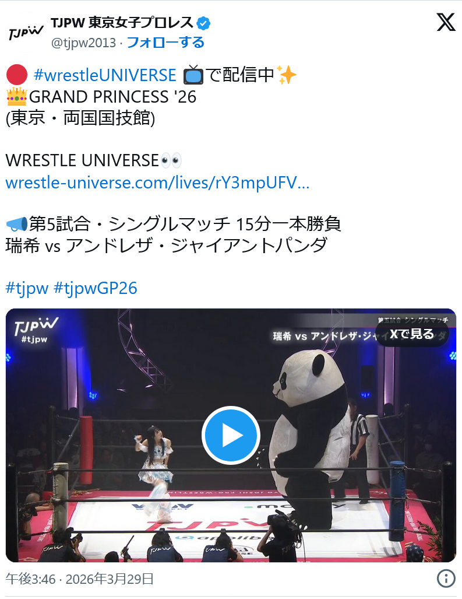Click the TJPW 東京女子プロレス account name
This screenshot has height=599, width=462.
point(122,23)
